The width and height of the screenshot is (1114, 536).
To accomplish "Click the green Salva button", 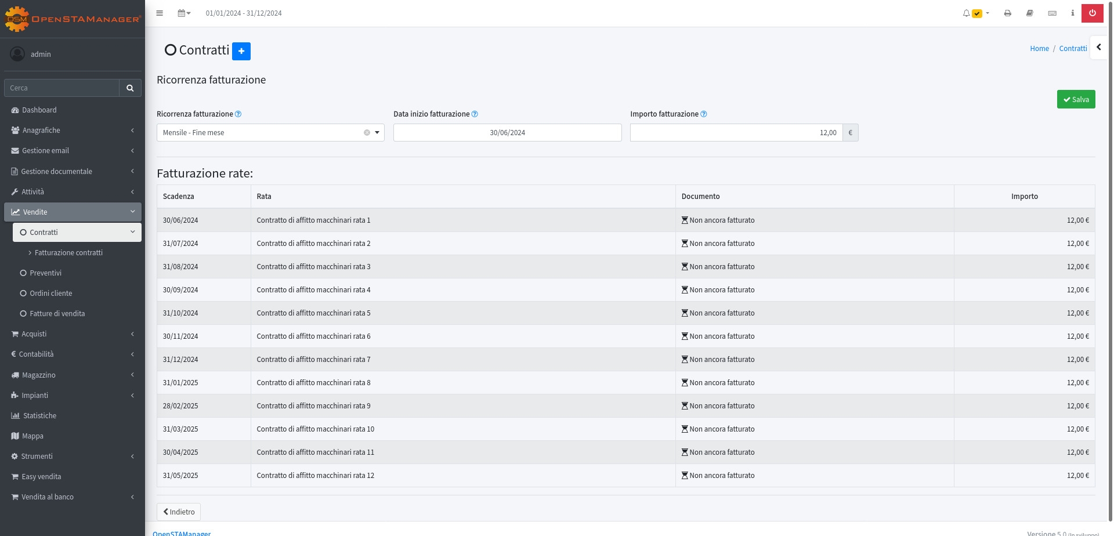I will coord(1076,100).
